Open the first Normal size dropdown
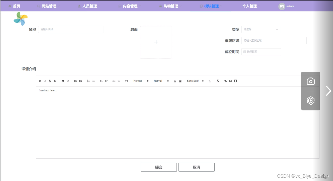Image resolution: width=333 pixels, height=181 pixels. pos(141,81)
